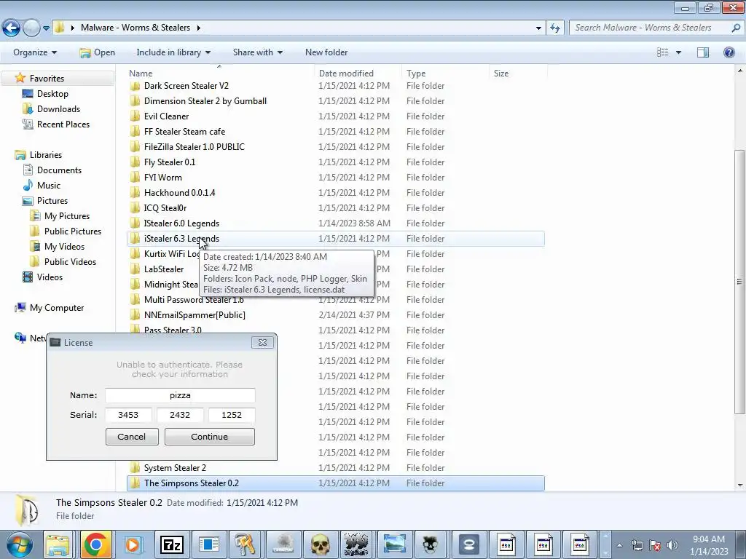Open My Videos in navigation pane
Viewport: 746px width, 559px height.
(x=64, y=246)
